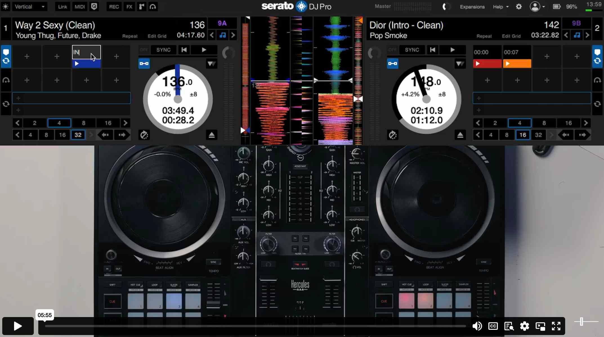604x337 pixels.
Task: Toggle Repeat on the Dior track
Action: click(484, 36)
